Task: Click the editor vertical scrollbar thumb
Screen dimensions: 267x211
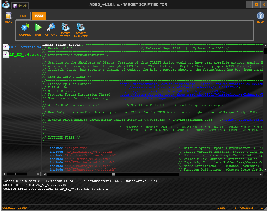Action: [265, 51]
